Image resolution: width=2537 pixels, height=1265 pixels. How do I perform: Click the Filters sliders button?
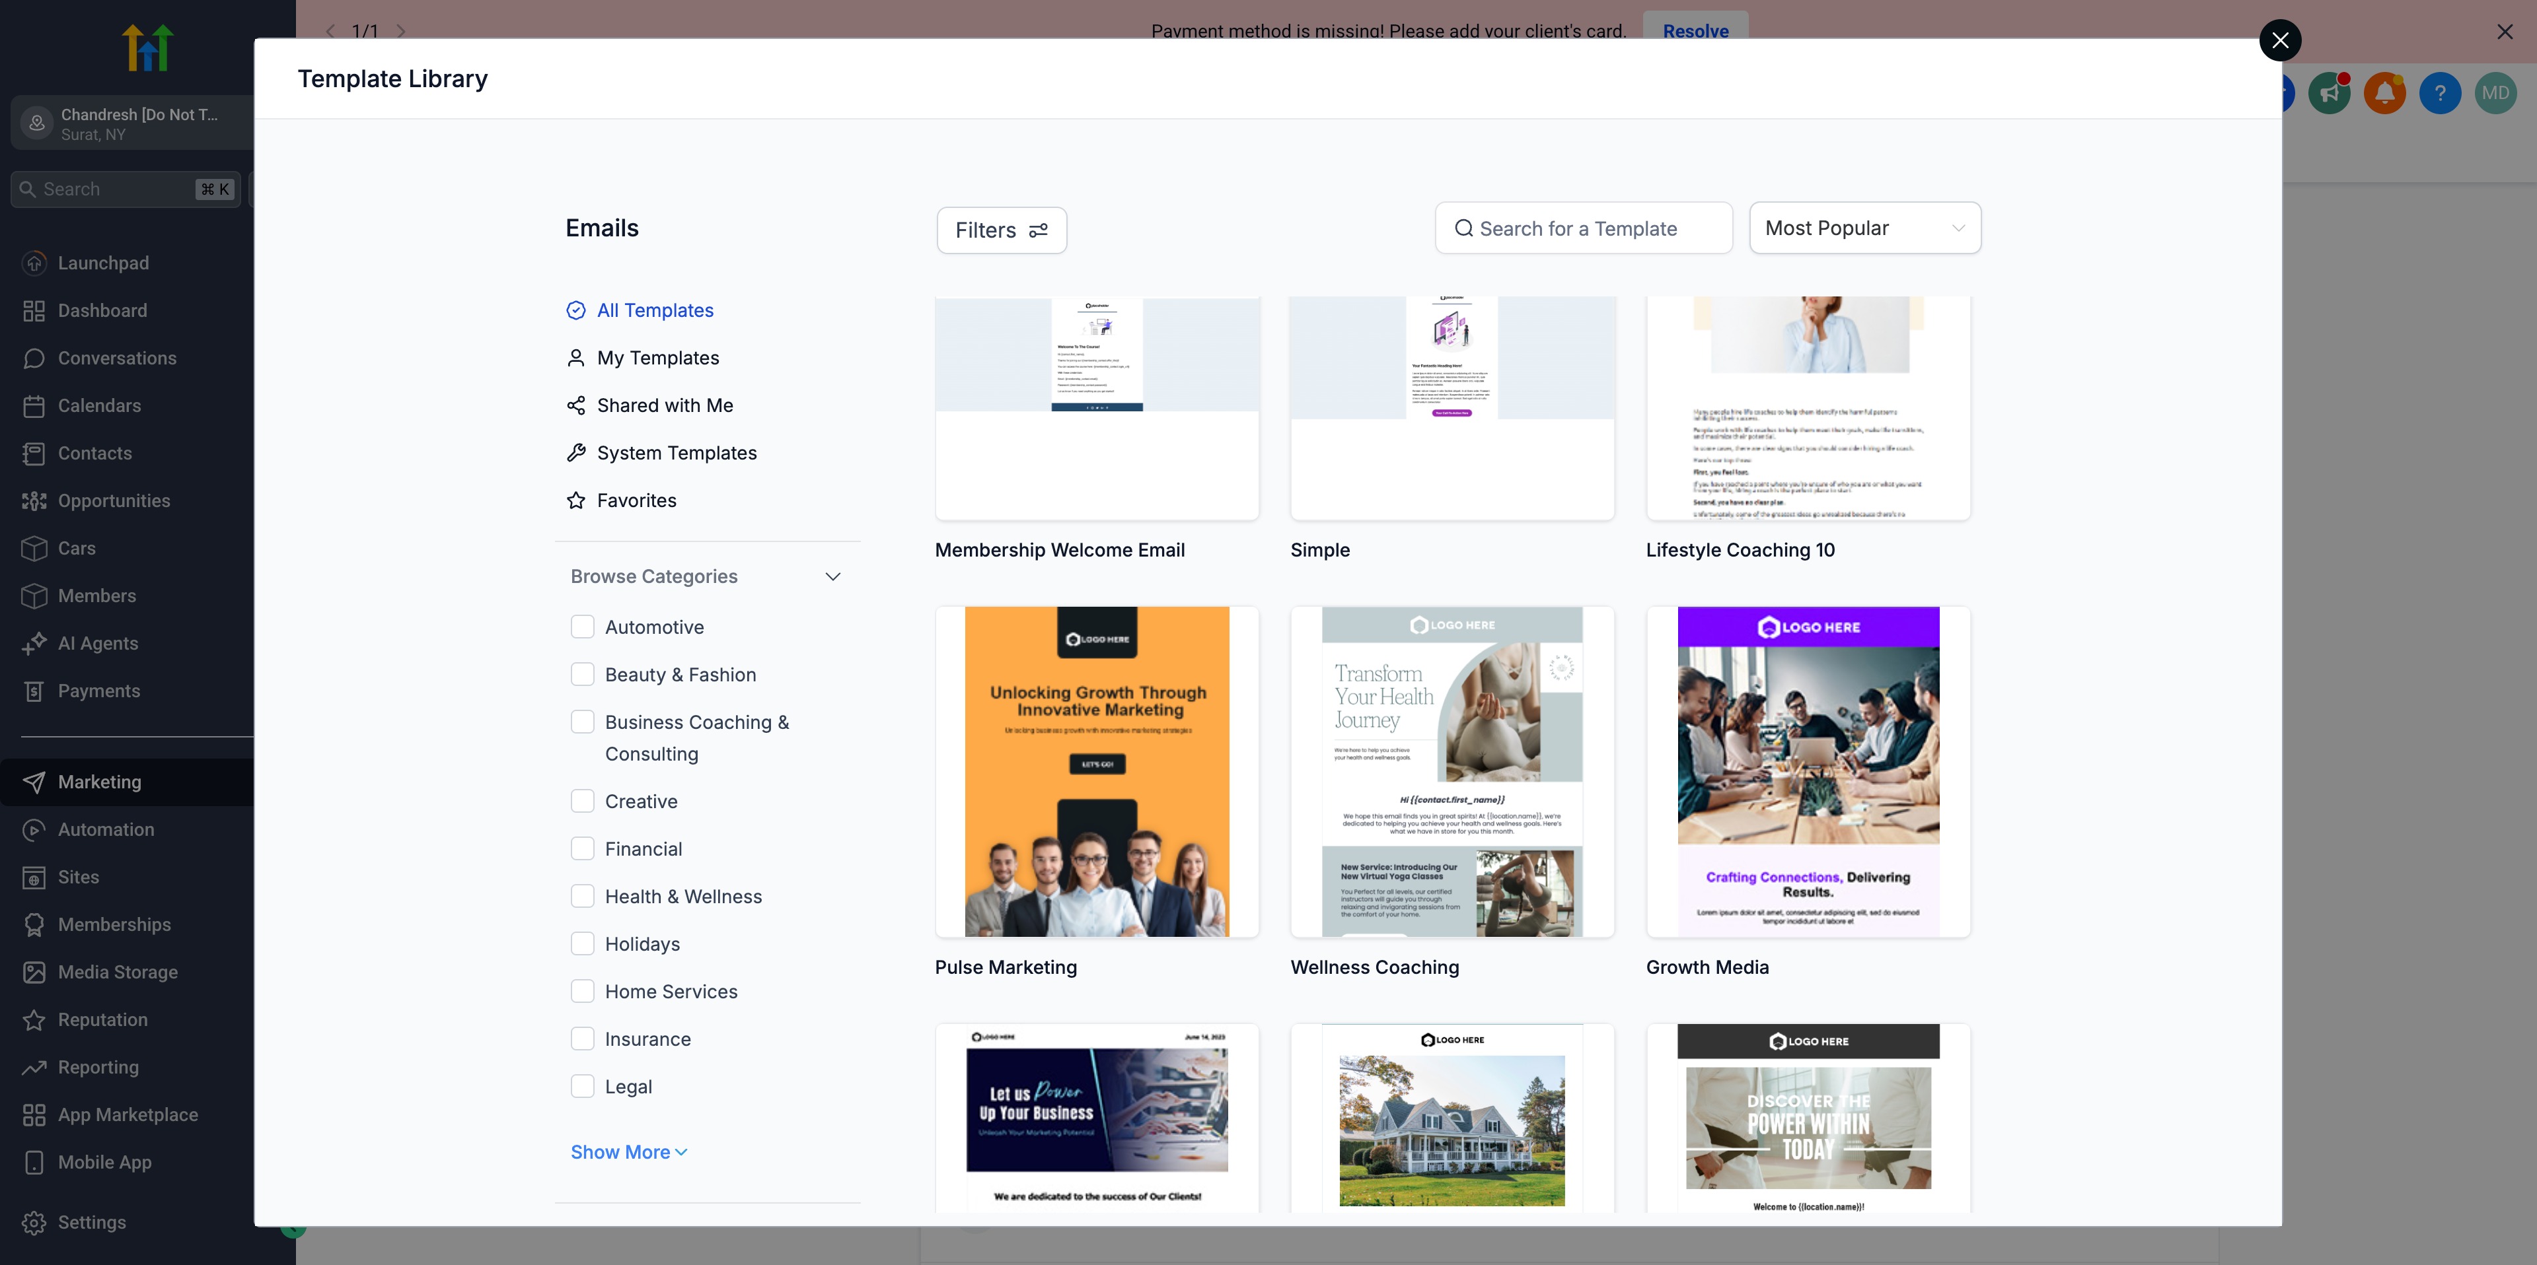(1001, 229)
